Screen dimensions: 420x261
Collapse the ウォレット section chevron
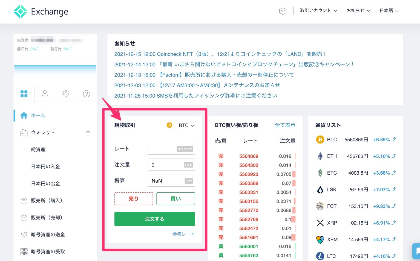[88, 132]
